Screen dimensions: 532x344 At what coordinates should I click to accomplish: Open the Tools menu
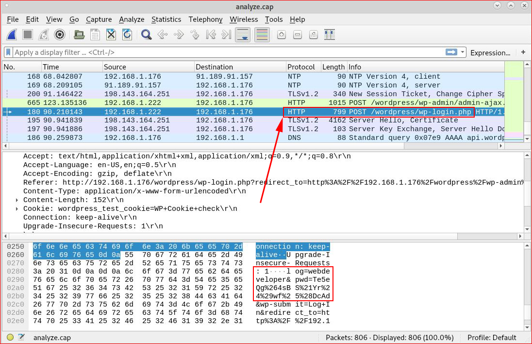(x=274, y=19)
